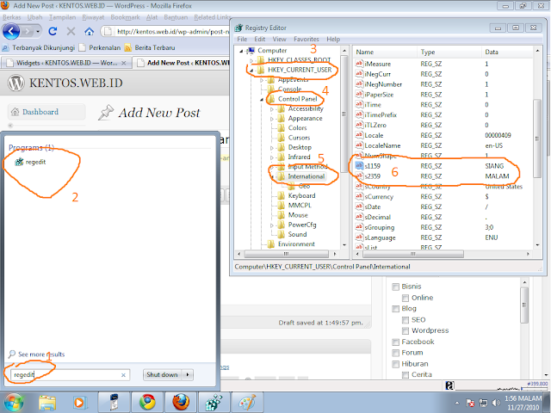The width and height of the screenshot is (551, 413).
Task: Open the Shut down options arrow
Action: pyautogui.click(x=188, y=375)
